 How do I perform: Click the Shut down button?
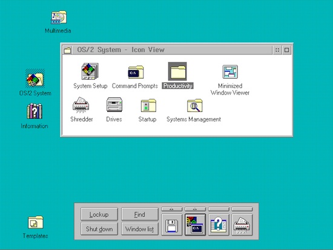99,229
